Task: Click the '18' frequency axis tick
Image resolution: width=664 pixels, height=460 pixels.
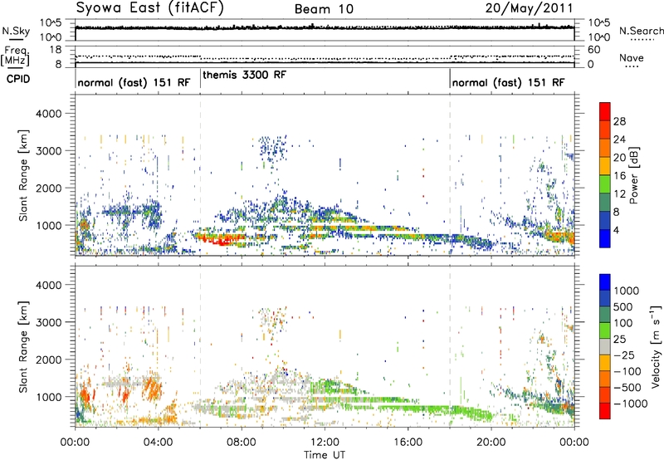Action: [56, 50]
